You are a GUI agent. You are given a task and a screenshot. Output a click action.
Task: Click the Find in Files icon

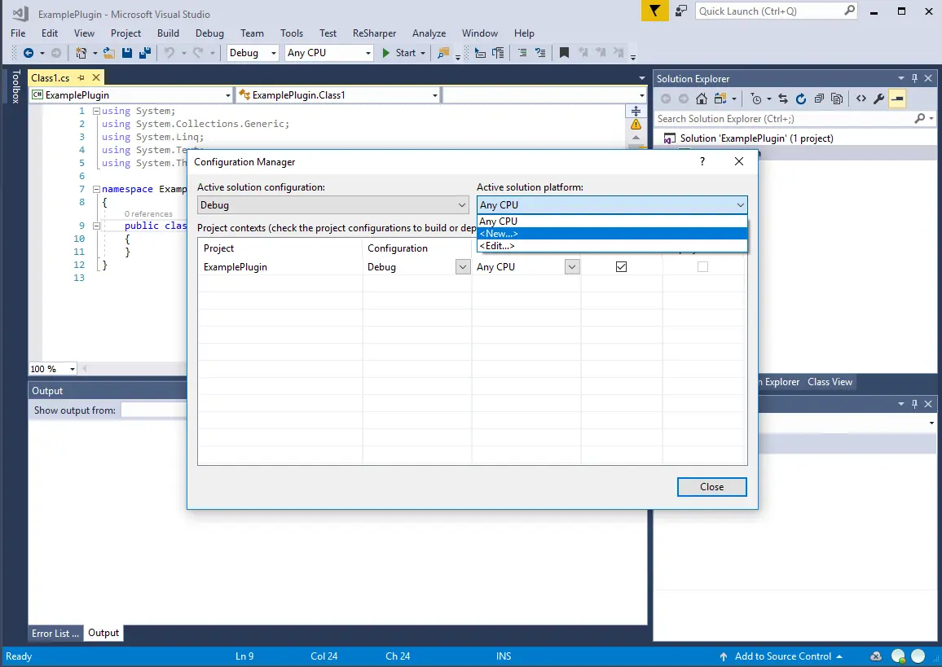(443, 53)
